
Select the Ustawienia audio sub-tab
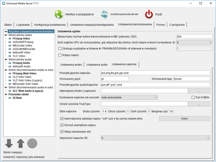click(x=97, y=65)
